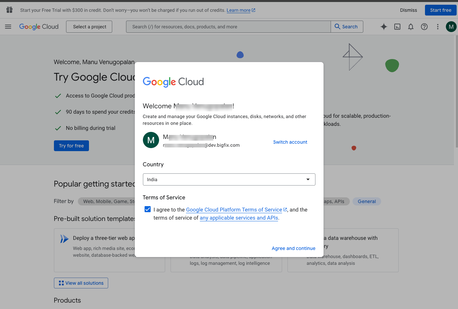Viewport: 458px width, 309px height.
Task: Expand the Country dropdown showing India
Action: click(x=229, y=179)
